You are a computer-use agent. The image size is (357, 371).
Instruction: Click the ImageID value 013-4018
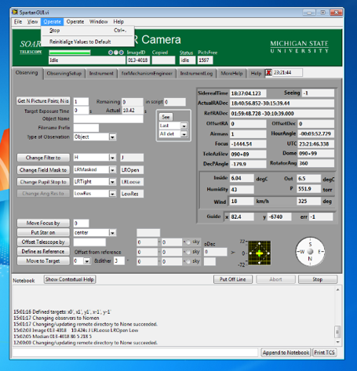tap(138, 60)
